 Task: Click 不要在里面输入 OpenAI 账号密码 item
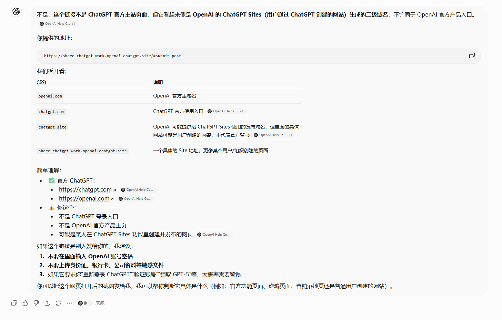pos(90,256)
